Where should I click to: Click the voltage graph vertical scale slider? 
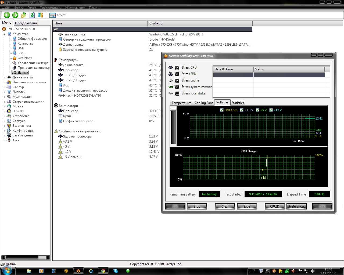coord(173,109)
